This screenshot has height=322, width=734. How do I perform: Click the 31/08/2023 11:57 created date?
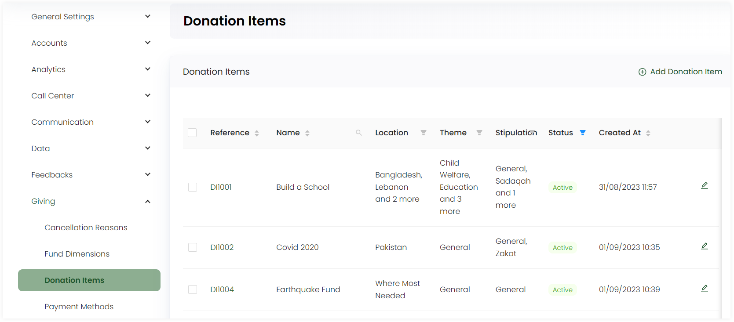click(x=628, y=187)
